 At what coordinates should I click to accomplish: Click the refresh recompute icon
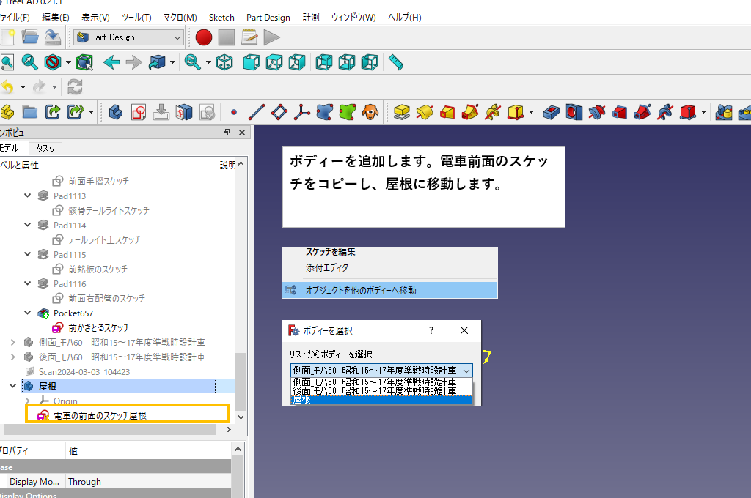75,86
